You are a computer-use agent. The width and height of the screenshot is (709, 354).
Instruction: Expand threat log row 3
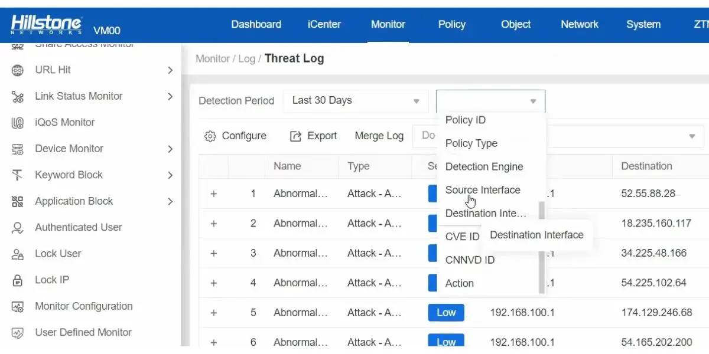click(214, 253)
